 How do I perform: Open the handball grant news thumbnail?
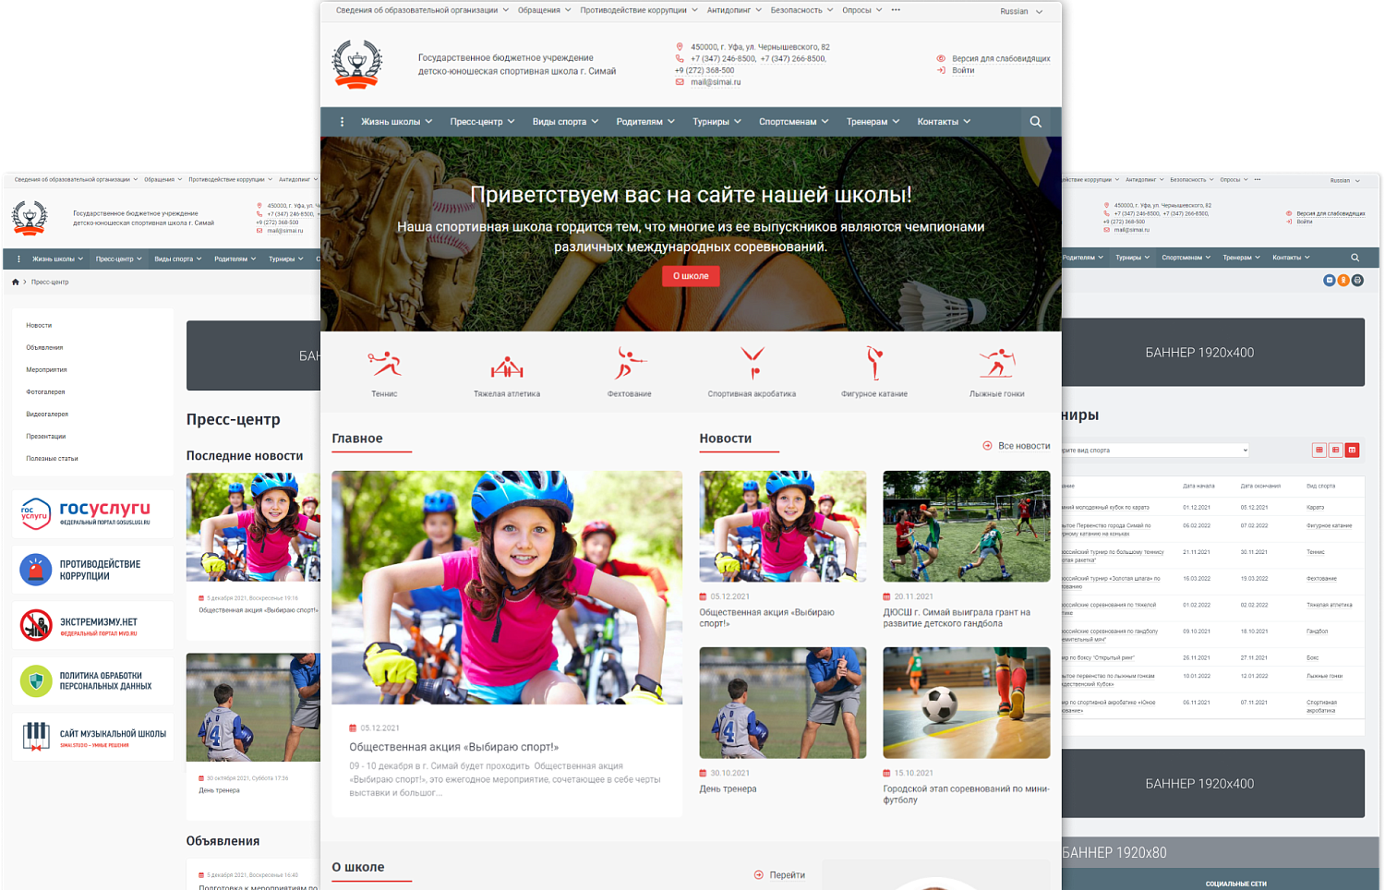point(966,526)
